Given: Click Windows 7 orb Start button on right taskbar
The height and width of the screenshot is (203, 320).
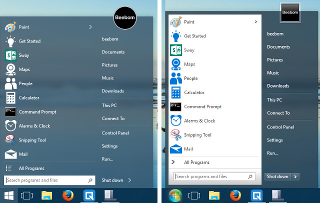Looking at the screenshot, I should pos(175,195).
